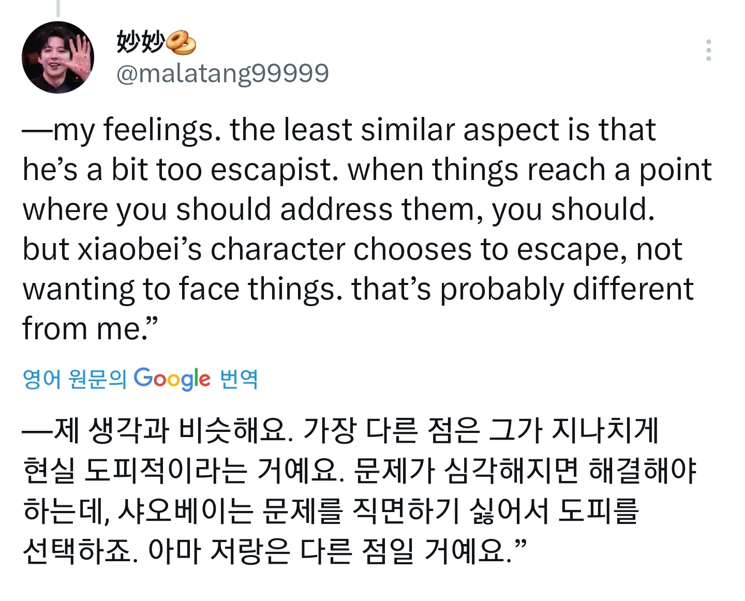Open the more options three-dot menu
This screenshot has width=745, height=601.
pyautogui.click(x=708, y=50)
